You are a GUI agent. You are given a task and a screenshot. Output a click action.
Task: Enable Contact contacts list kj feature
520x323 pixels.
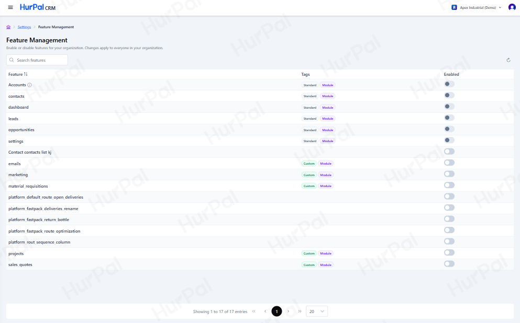coord(449,152)
